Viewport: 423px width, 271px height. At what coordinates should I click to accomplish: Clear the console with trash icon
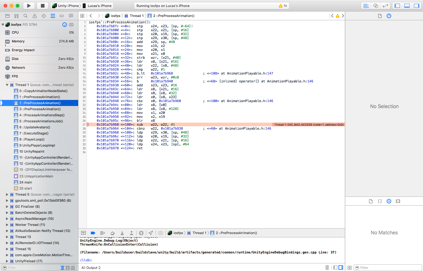point(327,268)
